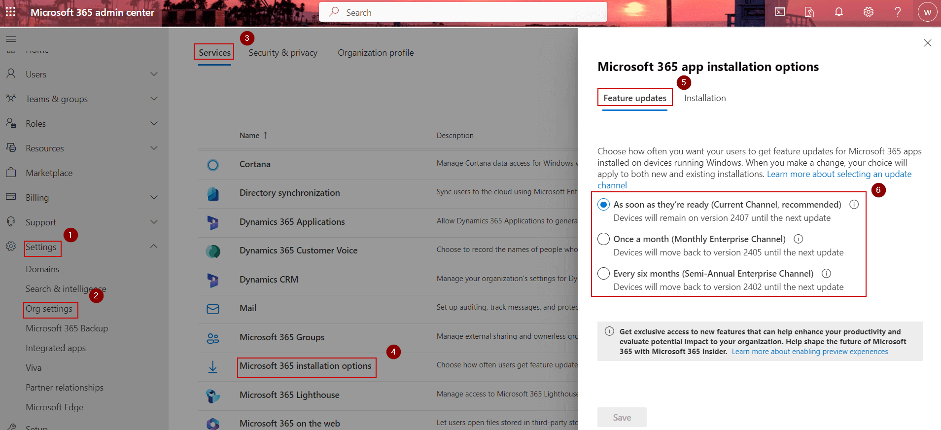
Task: Open Microsoft 365 on the web
Action: [290, 424]
